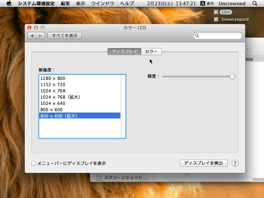
Task: Open the ウインドウ menu
Action: click(x=103, y=4)
